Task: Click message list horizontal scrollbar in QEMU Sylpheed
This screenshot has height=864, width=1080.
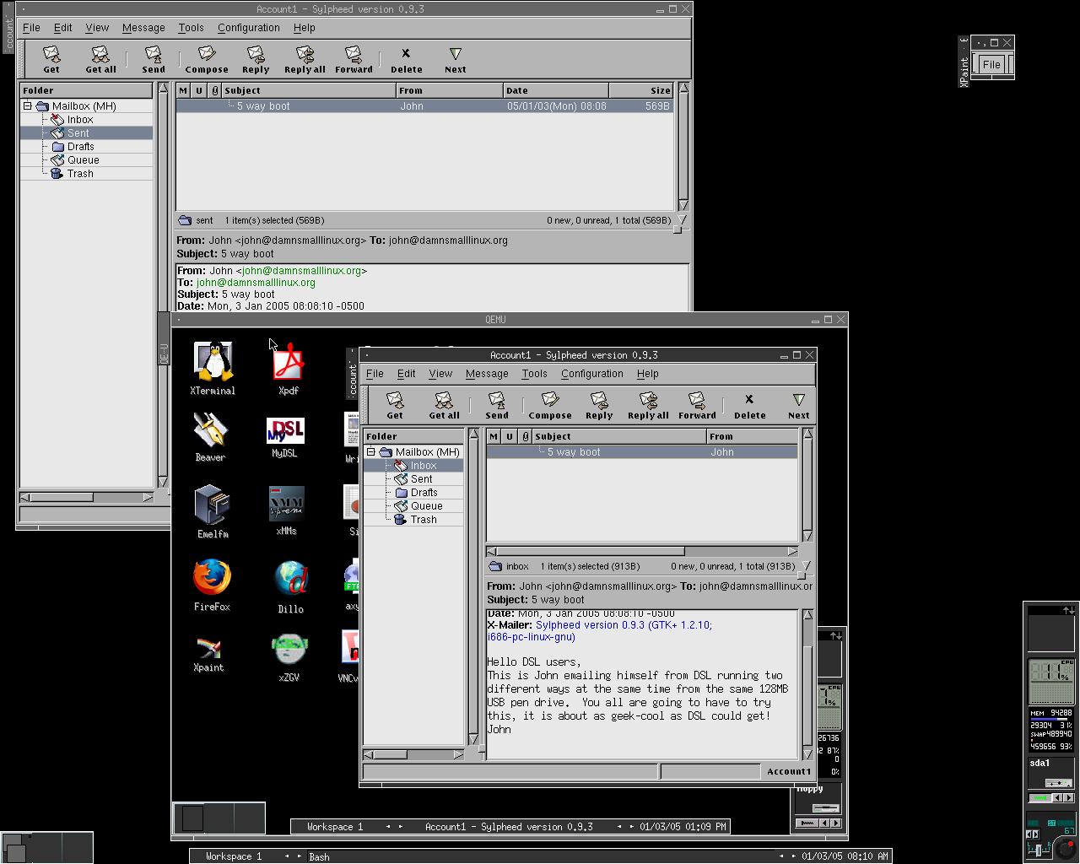Action: (642, 551)
